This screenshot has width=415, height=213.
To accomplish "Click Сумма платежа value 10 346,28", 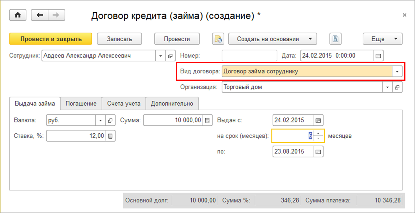I will point(387,201).
